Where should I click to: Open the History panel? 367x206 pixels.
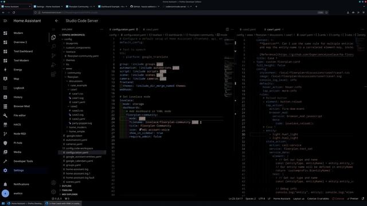pyautogui.click(x=18, y=97)
